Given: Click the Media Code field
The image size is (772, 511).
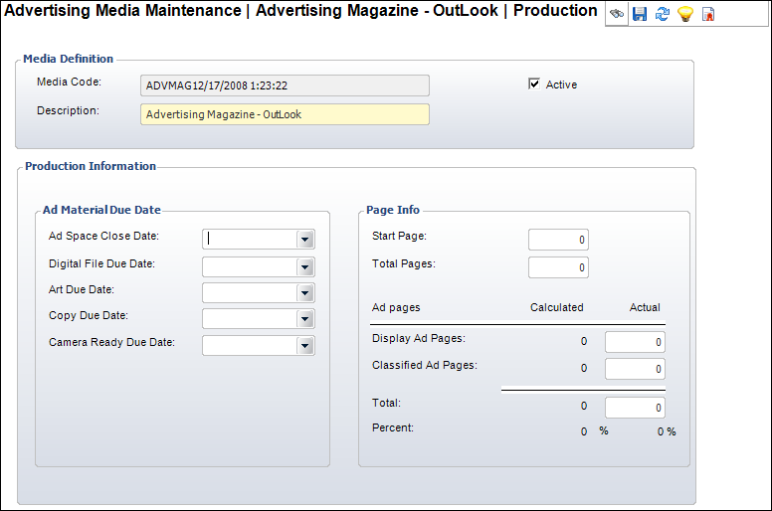Looking at the screenshot, I should pyautogui.click(x=285, y=85).
